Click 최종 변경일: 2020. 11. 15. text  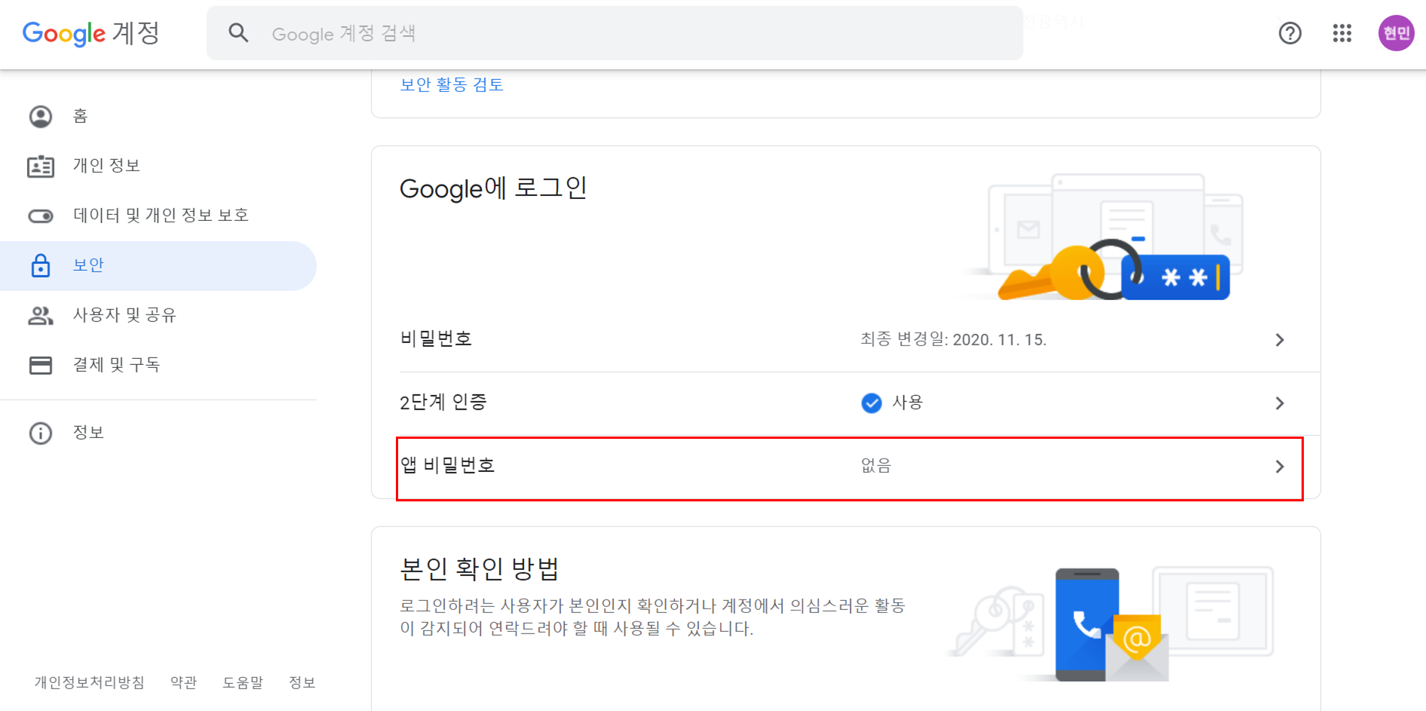point(954,340)
